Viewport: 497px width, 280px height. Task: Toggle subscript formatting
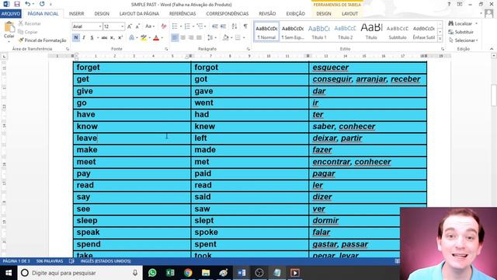[x=112, y=38]
